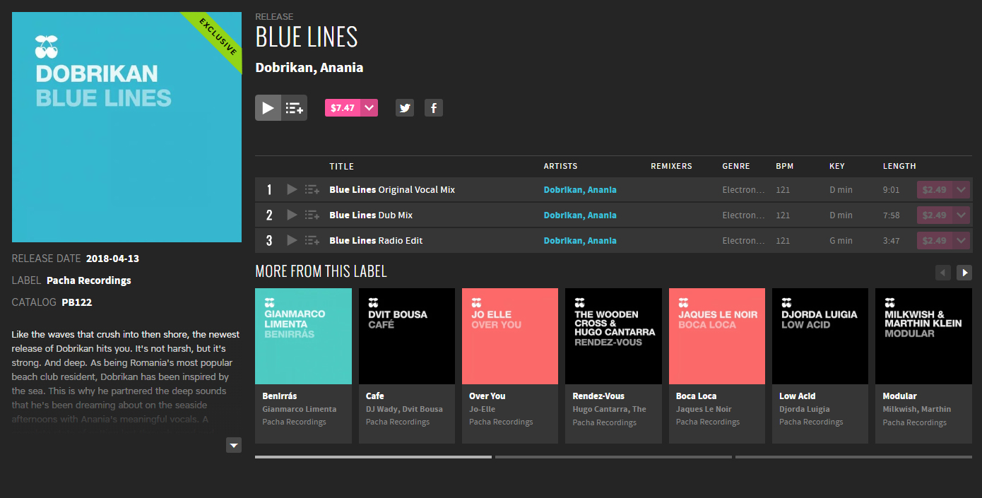Open artists link on Radio Edit row
Viewport: 982px width, 498px height.
580,240
